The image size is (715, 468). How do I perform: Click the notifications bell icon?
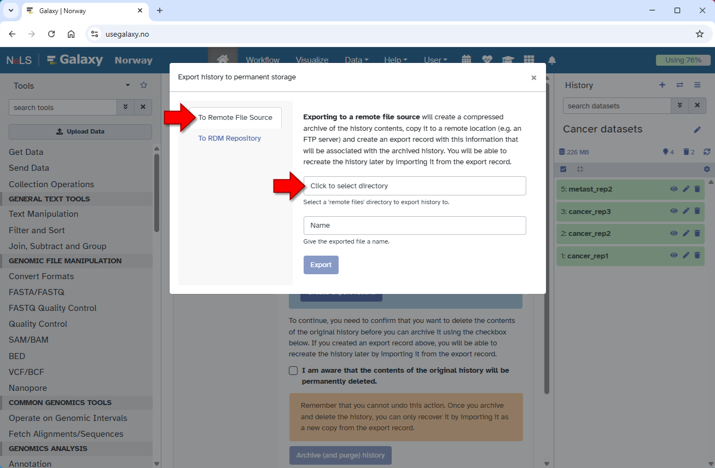[552, 60]
